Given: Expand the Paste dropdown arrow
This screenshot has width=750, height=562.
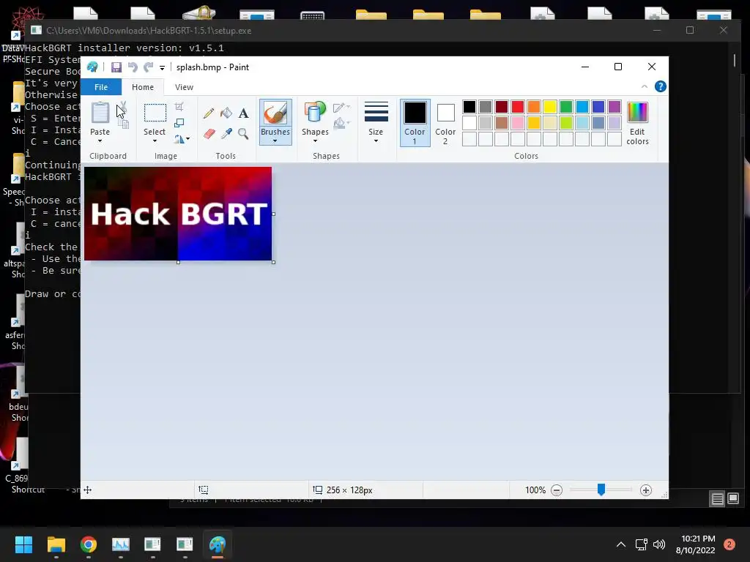Looking at the screenshot, I should coord(100,141).
